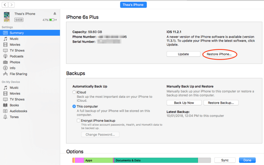This screenshot has height=165, width=264.
Task: Click the Podcasts icon in Settings sidebar
Action: coord(5,56)
